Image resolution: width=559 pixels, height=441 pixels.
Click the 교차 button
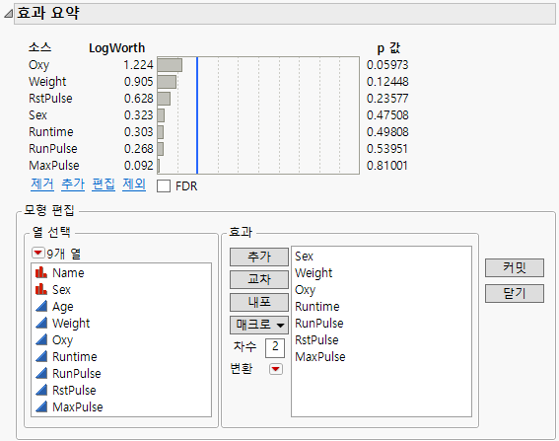click(x=259, y=279)
